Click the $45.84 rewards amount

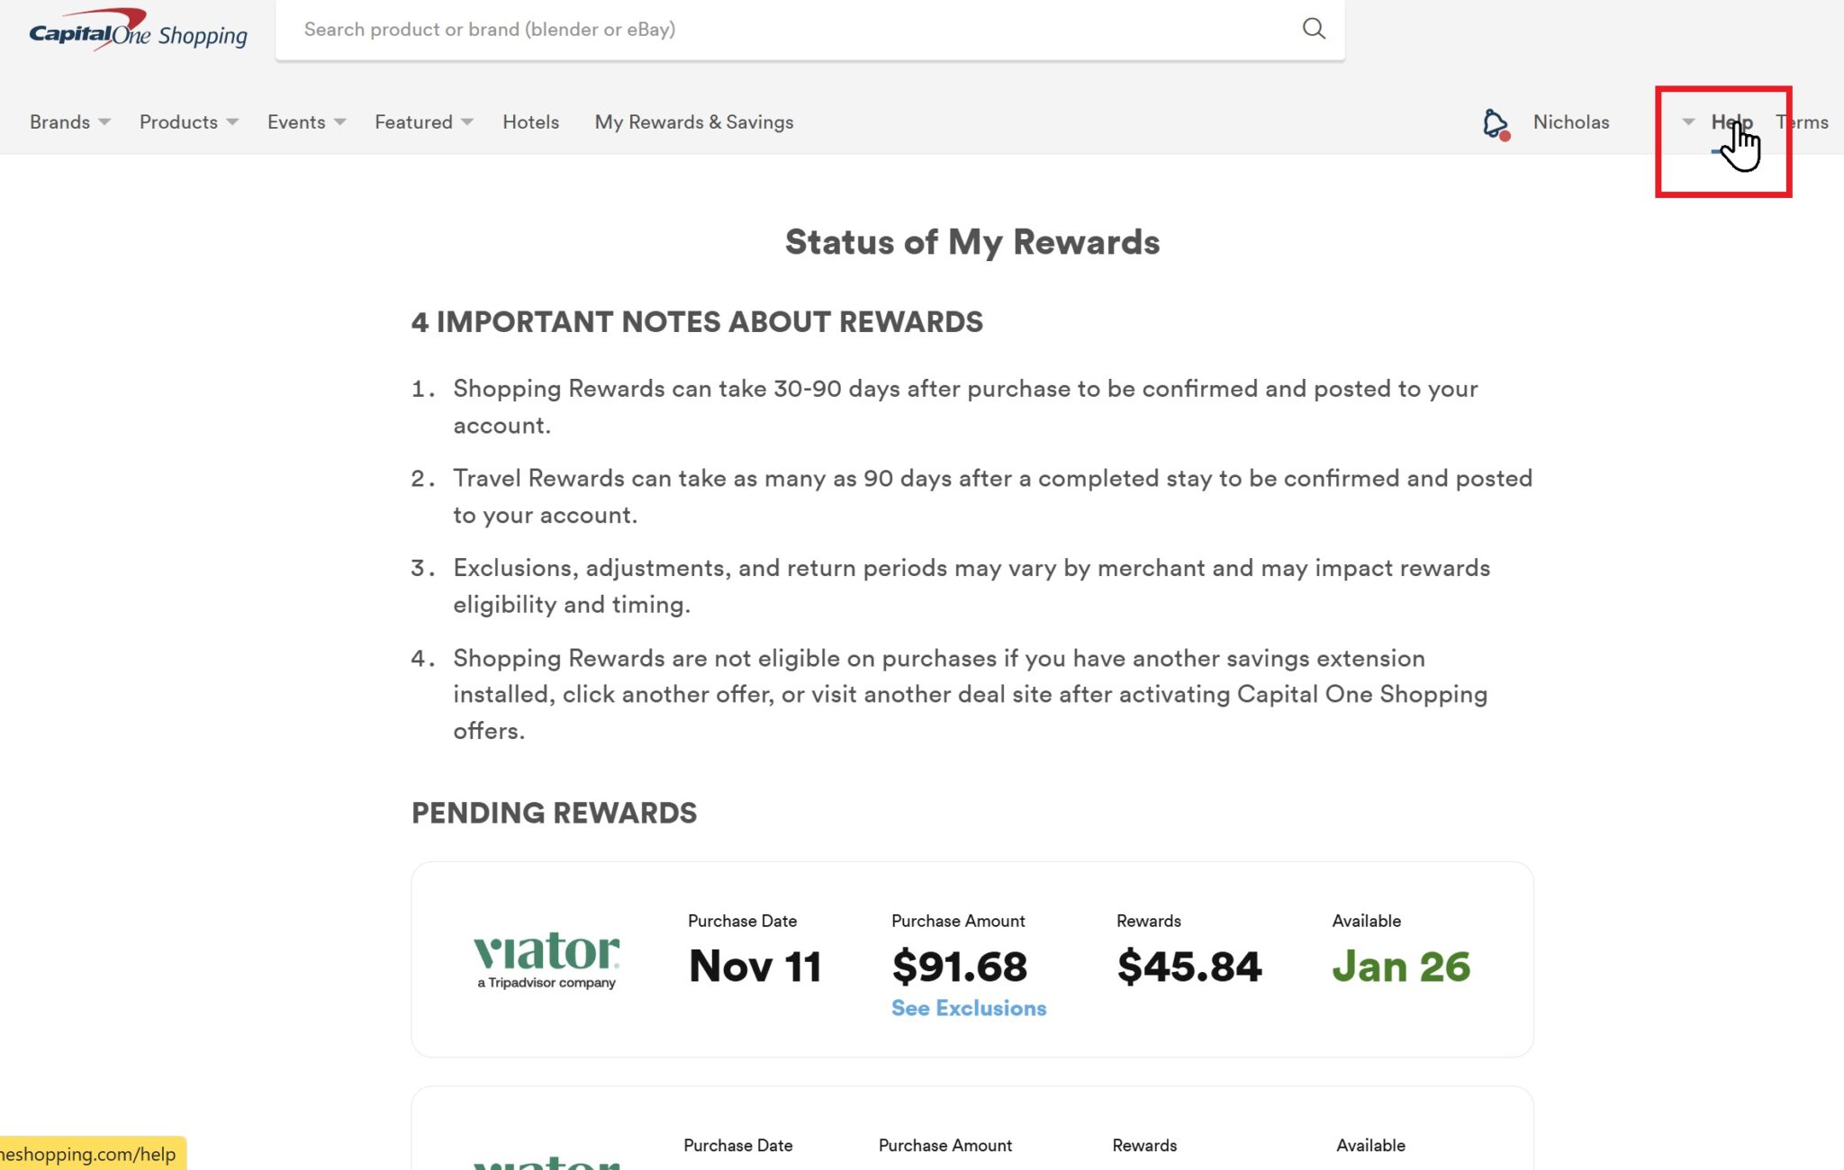coord(1189,967)
